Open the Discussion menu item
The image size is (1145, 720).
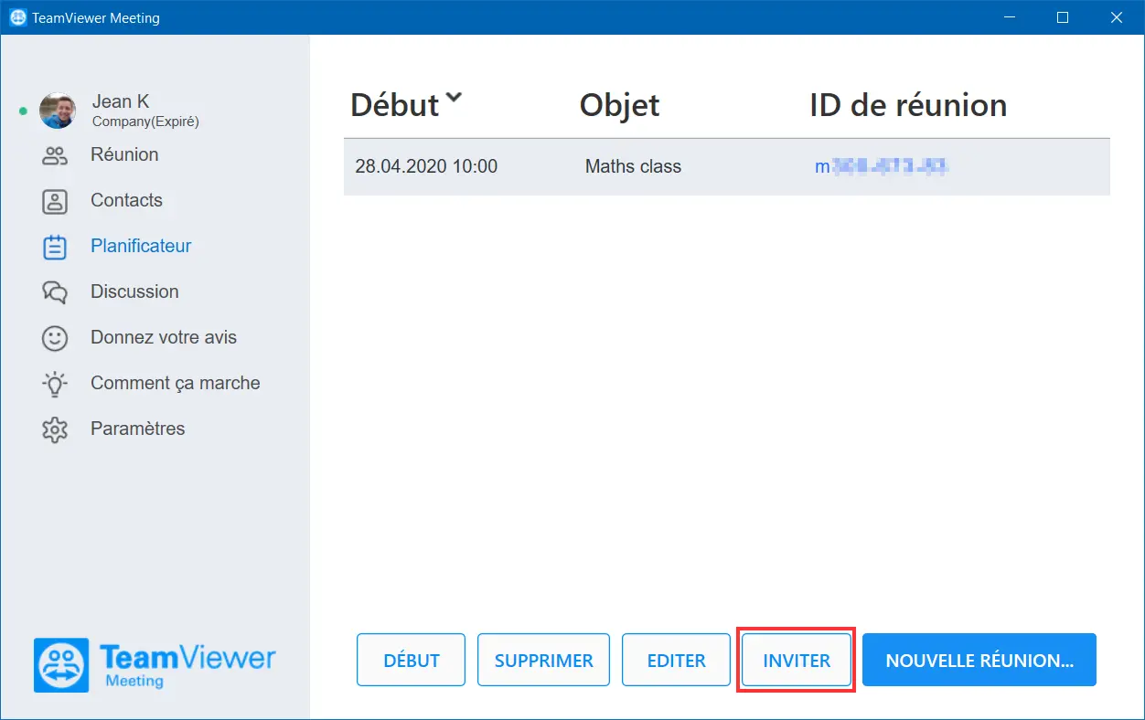pyautogui.click(x=134, y=291)
